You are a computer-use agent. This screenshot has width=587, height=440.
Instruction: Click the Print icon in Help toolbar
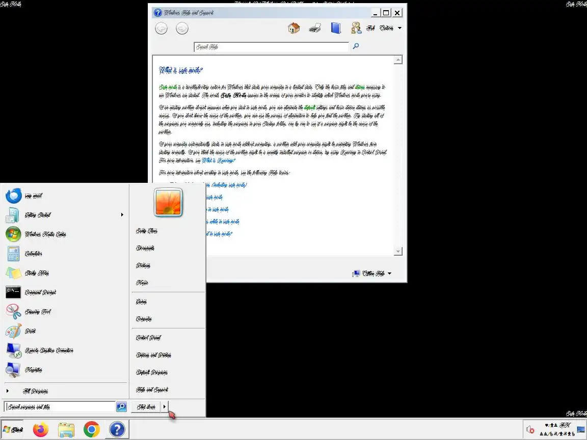[315, 28]
